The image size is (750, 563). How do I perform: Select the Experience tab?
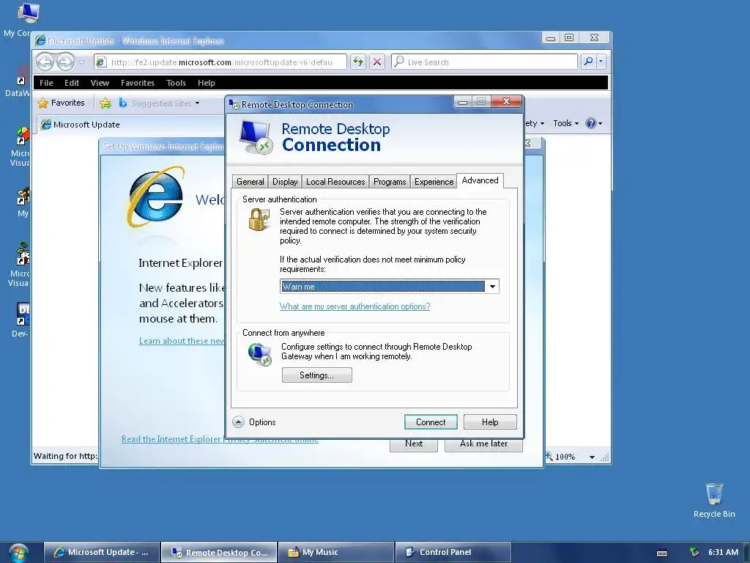[x=434, y=182]
